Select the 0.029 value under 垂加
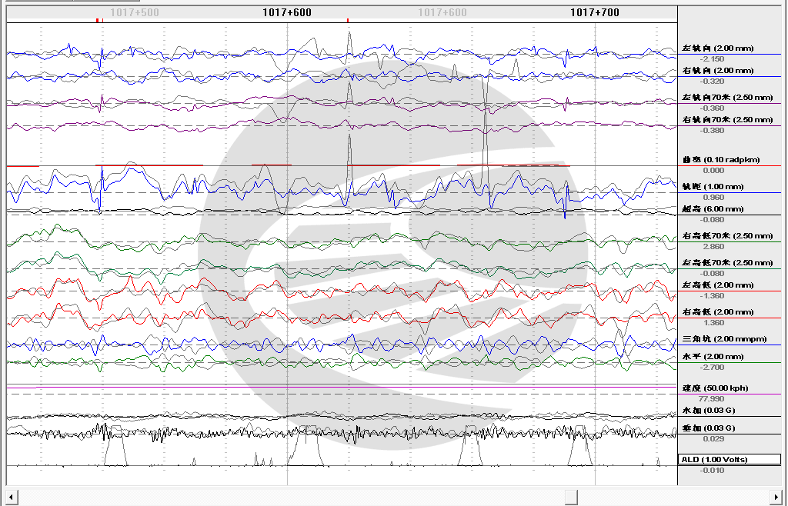 [x=713, y=439]
